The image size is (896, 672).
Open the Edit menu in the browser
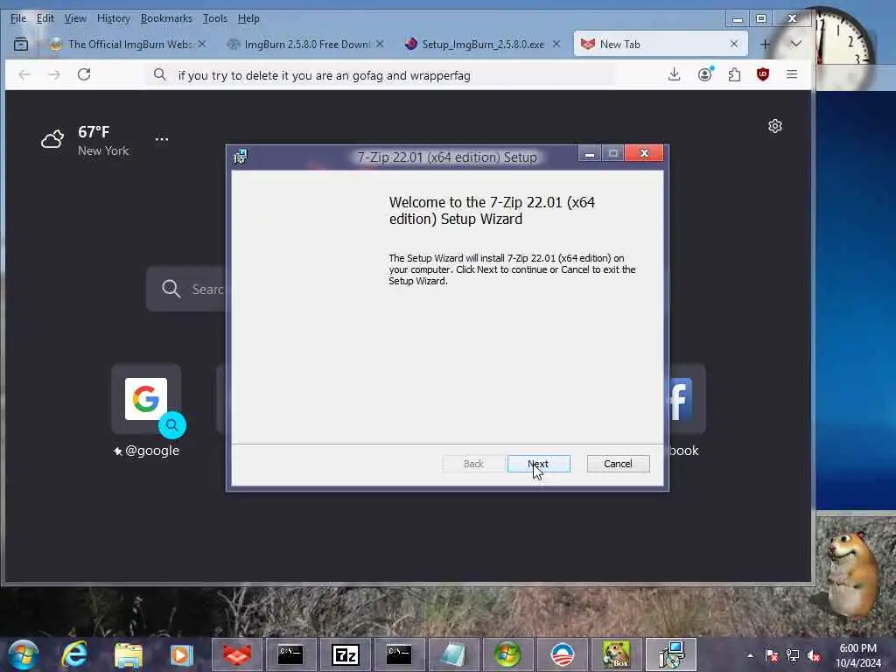pyautogui.click(x=45, y=18)
